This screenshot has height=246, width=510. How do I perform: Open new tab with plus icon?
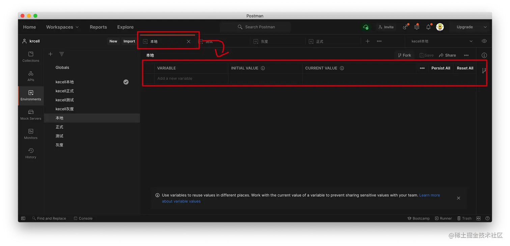click(x=368, y=41)
